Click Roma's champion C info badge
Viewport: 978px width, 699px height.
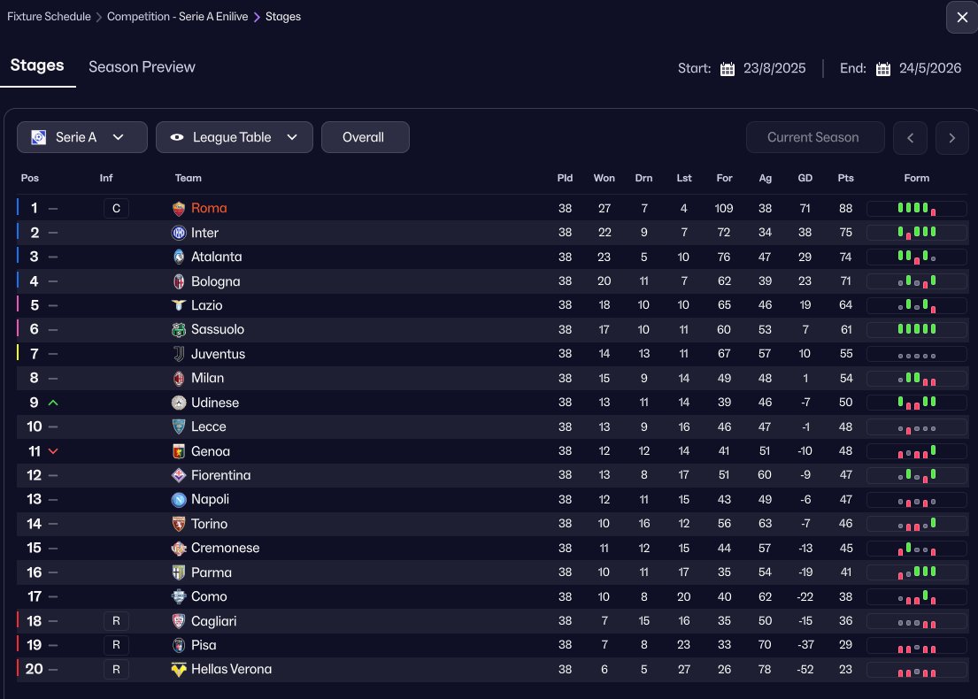(116, 209)
